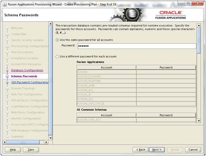Click the Identity Configuration step
Screen dimensions: 206x156
point(26,119)
